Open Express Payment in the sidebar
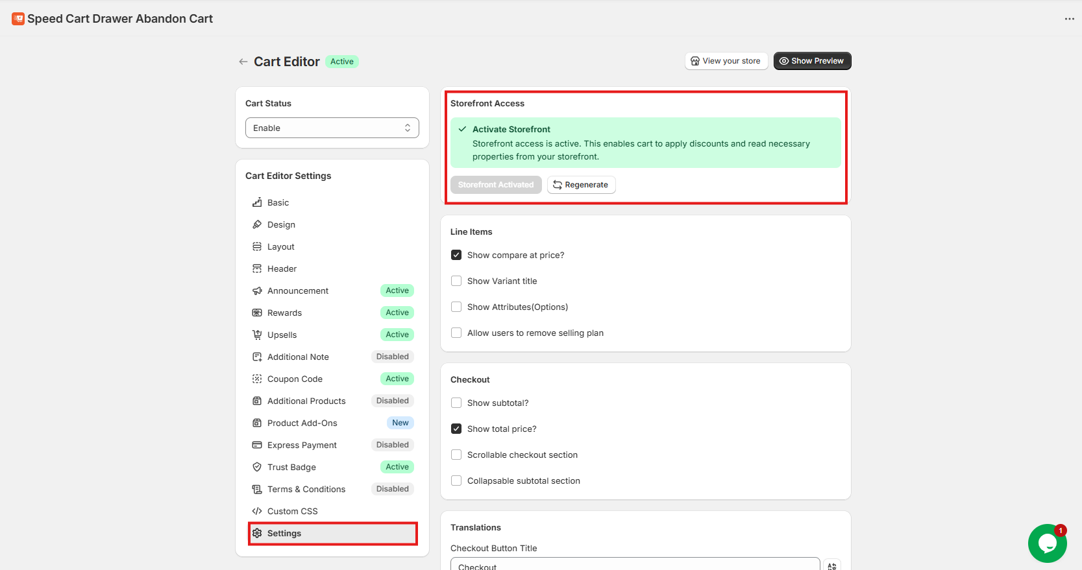Viewport: 1082px width, 570px height. pos(302,445)
